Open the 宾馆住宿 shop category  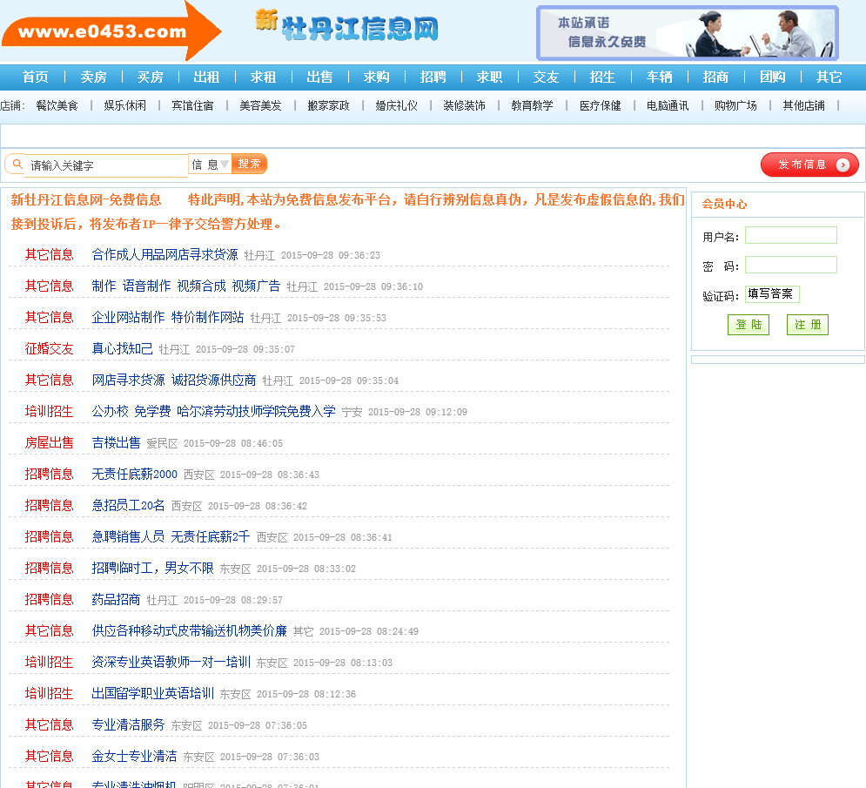[192, 105]
